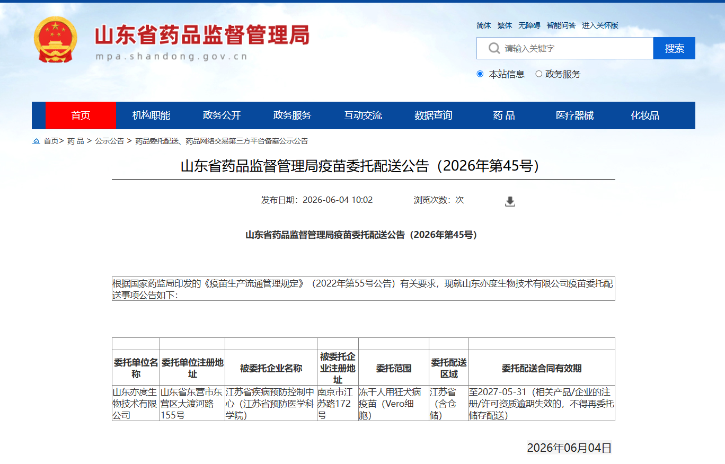Click 公示公告 breadcrumb link
The height and width of the screenshot is (464, 725).
click(110, 141)
